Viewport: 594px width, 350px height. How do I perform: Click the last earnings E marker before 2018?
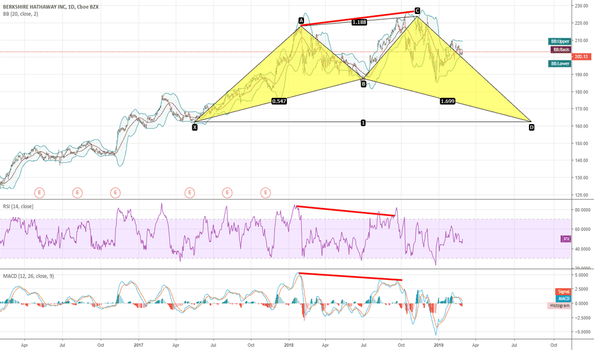point(266,193)
